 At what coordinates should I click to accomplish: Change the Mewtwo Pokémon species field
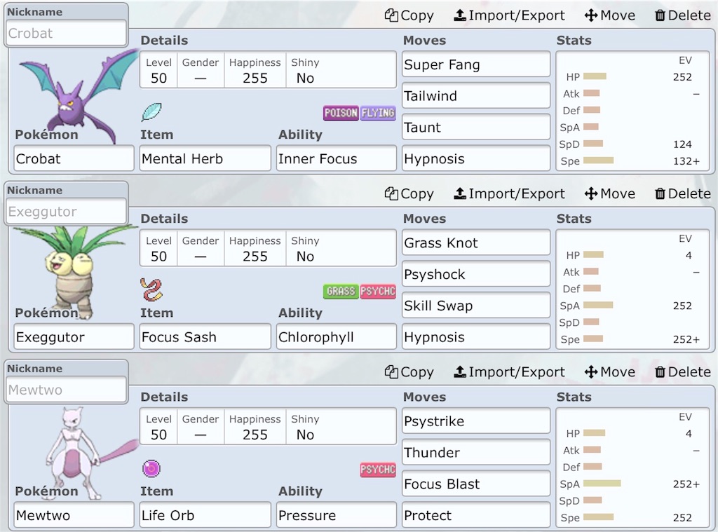74,515
